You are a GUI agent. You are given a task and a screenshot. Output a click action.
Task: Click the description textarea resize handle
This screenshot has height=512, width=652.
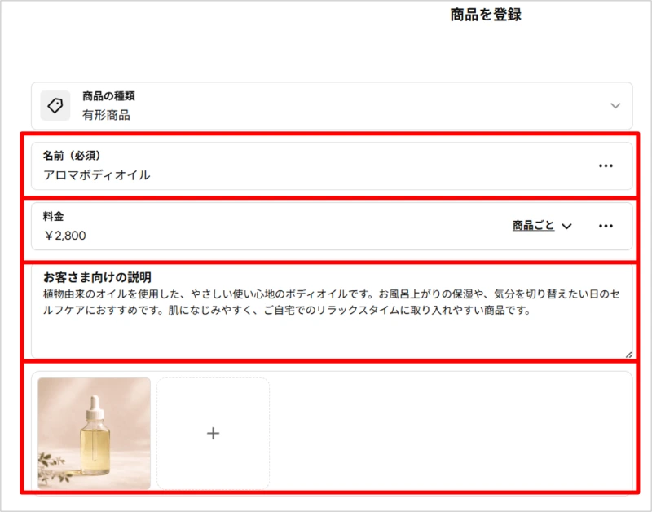pos(628,355)
